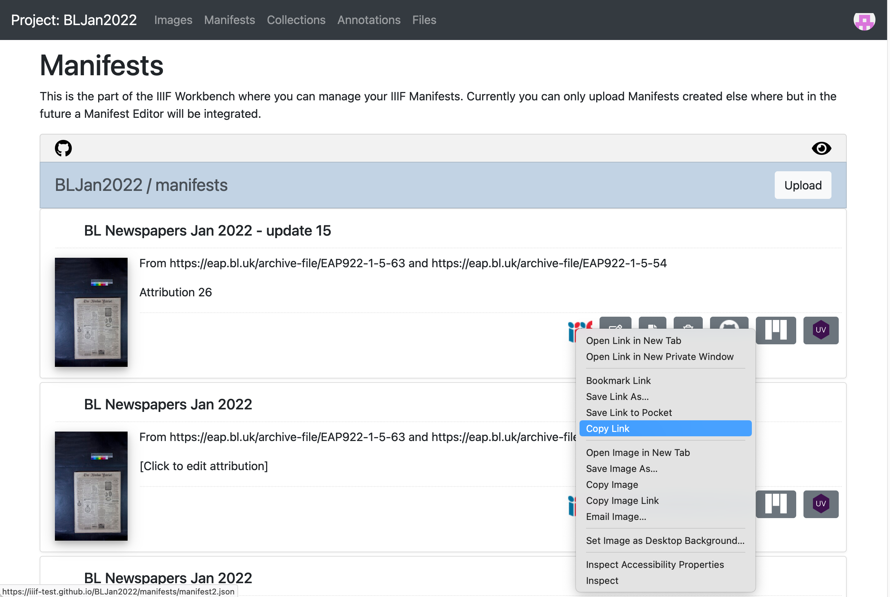890x597 pixels.
Task: Choose Copy Image Link menu entry
Action: pos(665,501)
